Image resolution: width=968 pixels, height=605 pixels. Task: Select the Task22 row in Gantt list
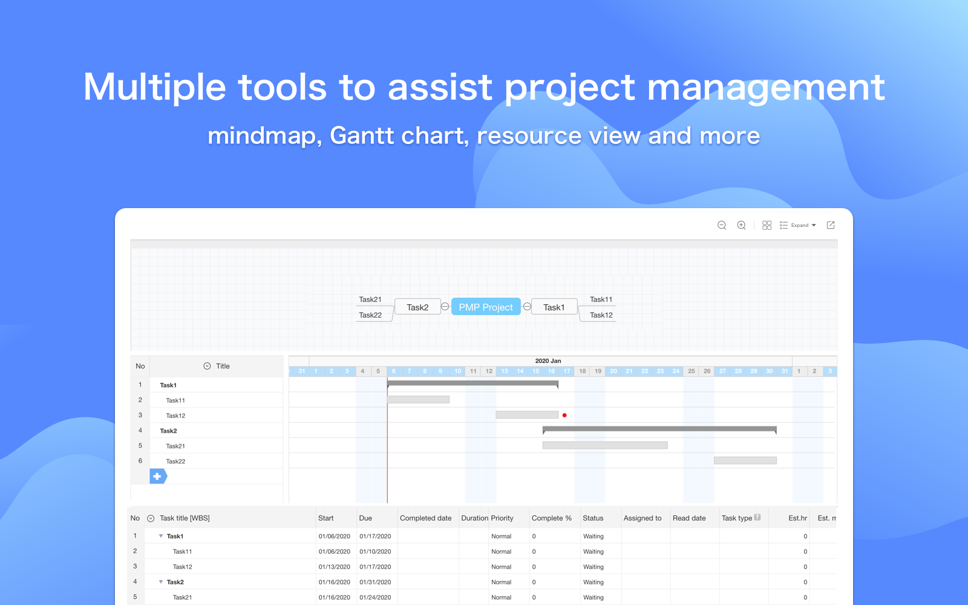175,461
